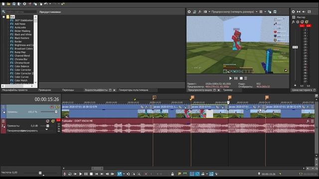Click the third orange timeline marker
The width and height of the screenshot is (319, 179).
tap(230, 97)
